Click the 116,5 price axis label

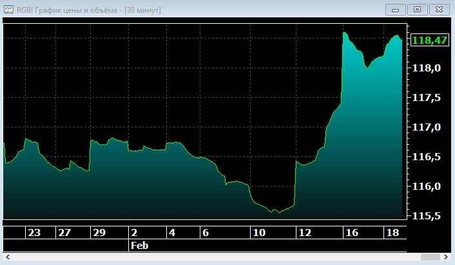[x=426, y=157]
